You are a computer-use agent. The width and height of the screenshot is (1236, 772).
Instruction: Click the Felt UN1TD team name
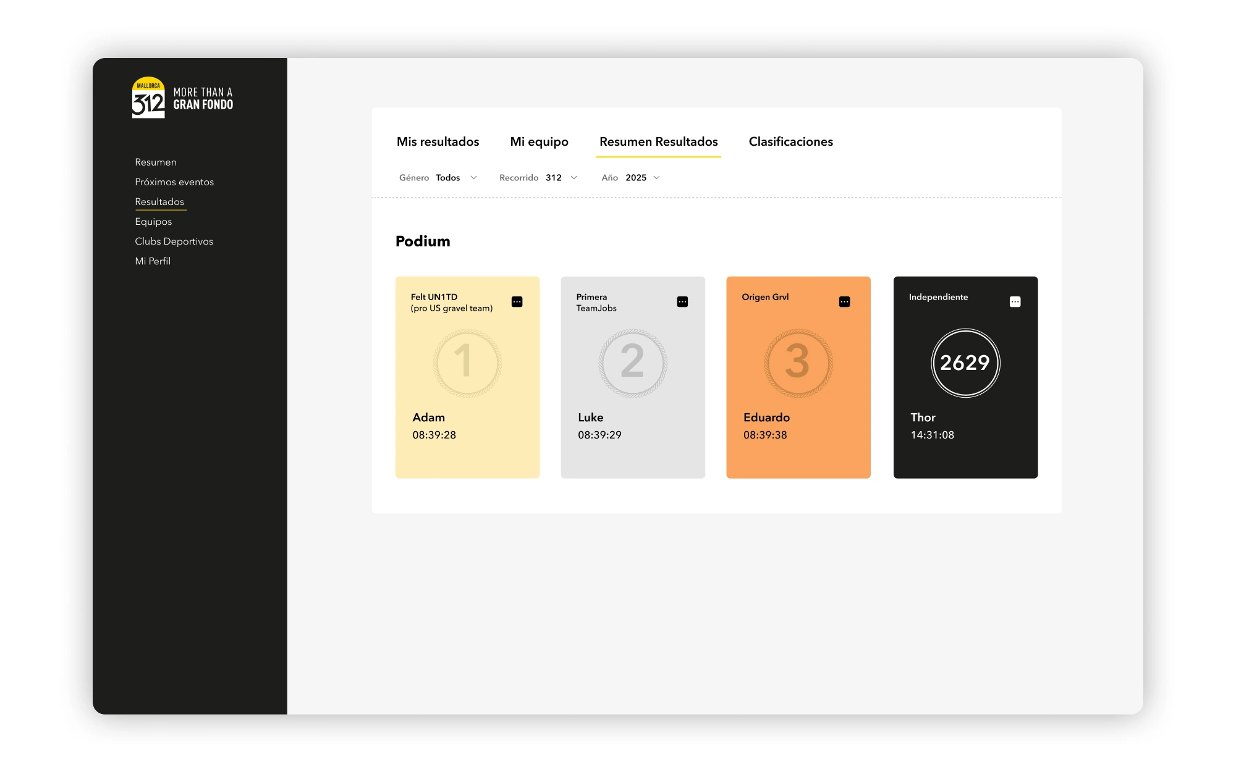click(x=452, y=303)
